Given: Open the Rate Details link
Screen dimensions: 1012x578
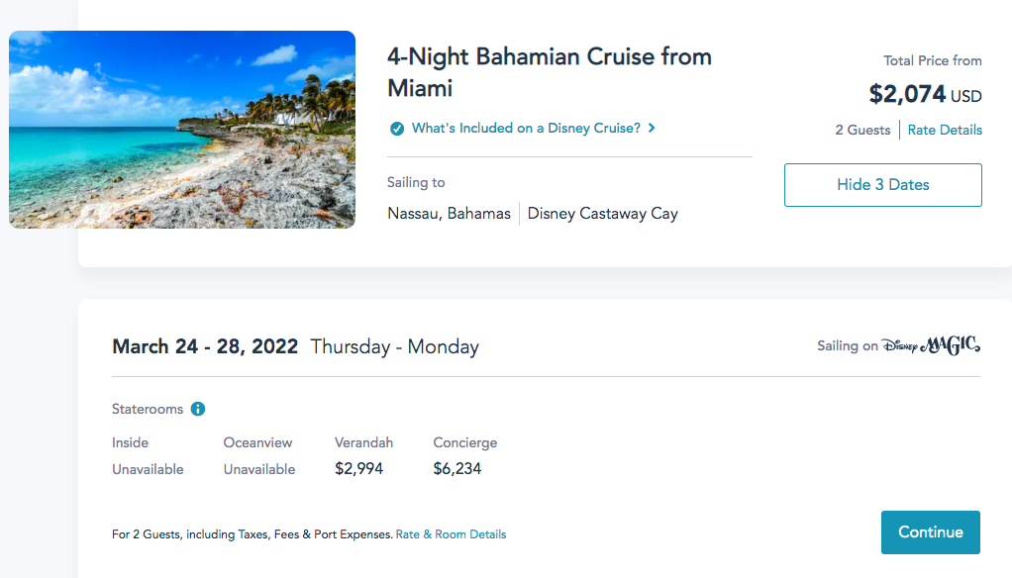Looking at the screenshot, I should coord(945,130).
